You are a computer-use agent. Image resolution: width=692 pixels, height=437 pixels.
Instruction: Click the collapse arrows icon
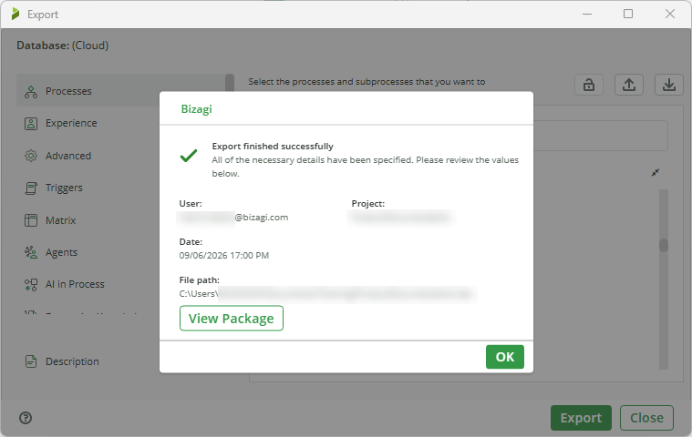656,173
